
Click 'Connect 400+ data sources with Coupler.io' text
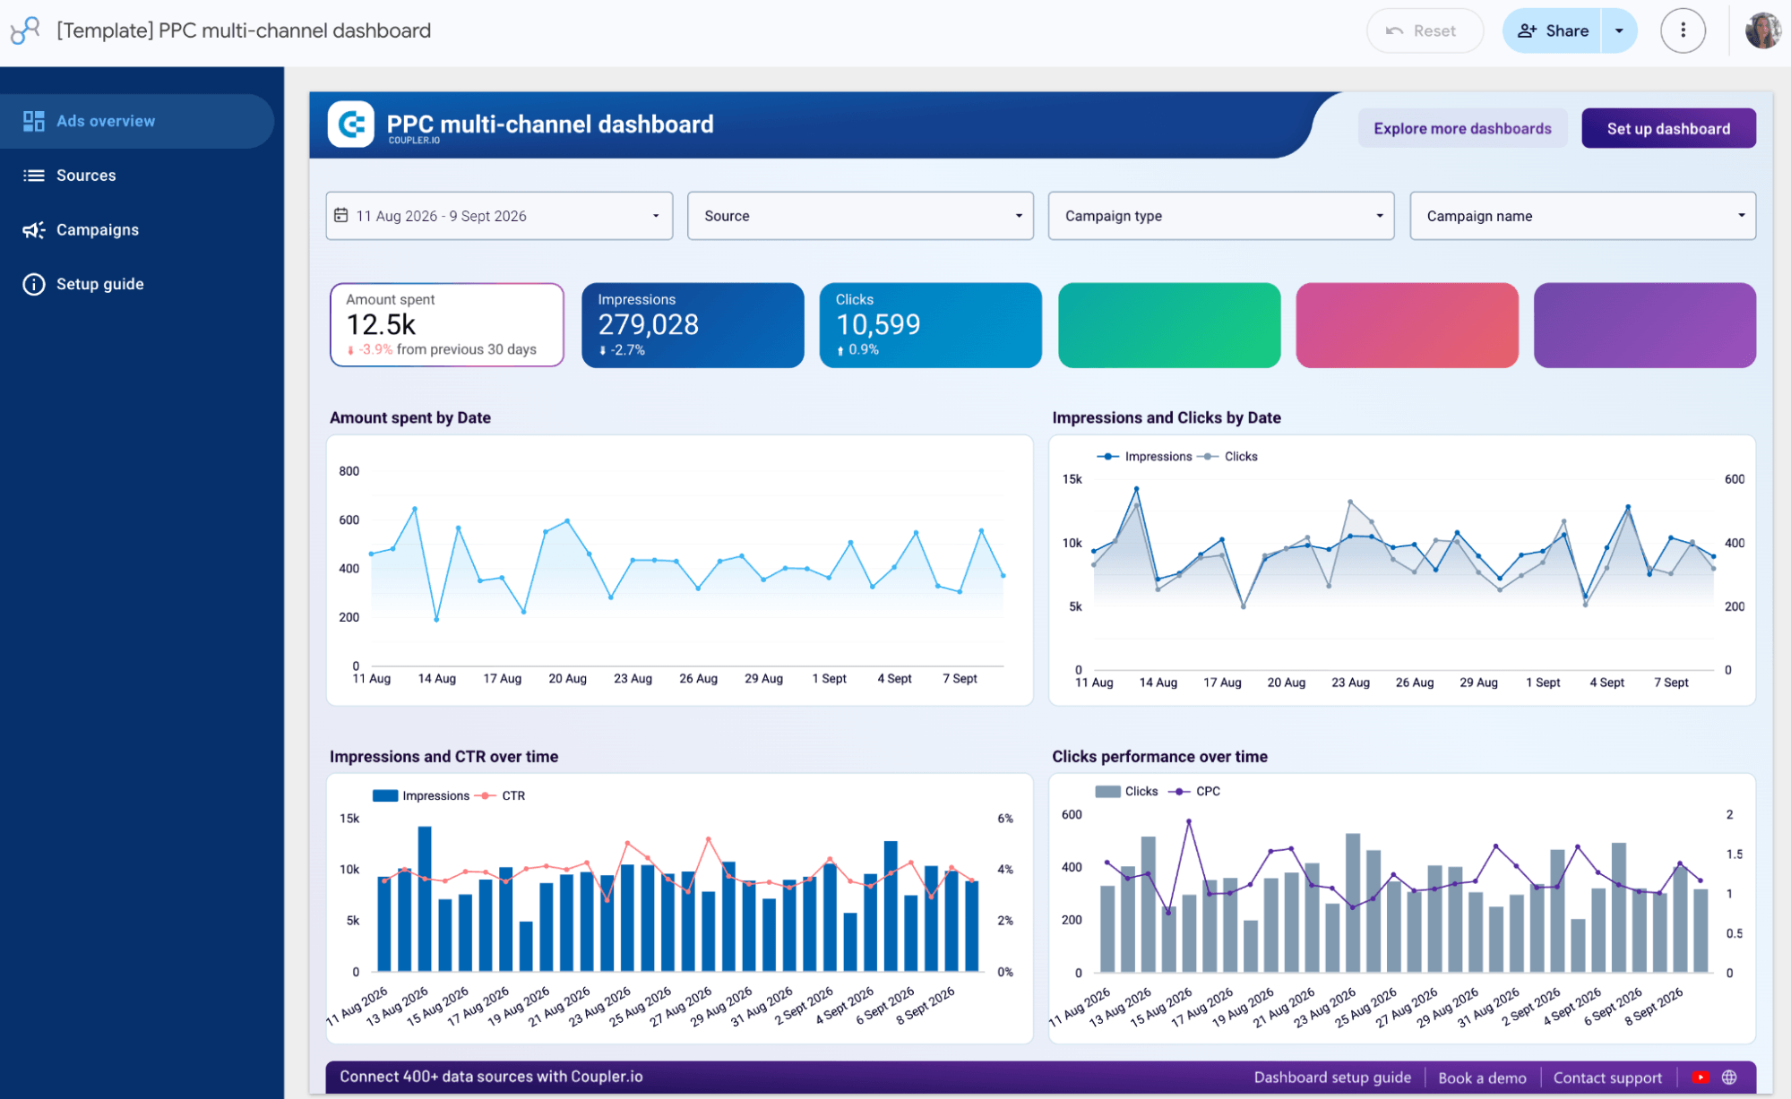[x=491, y=1077]
